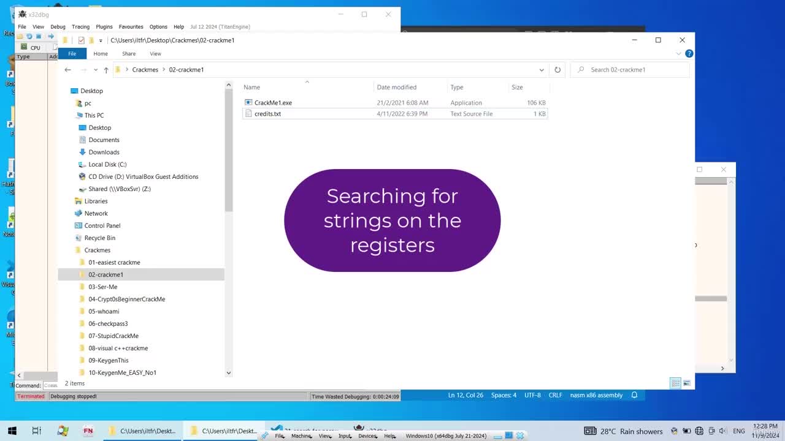Open the Home ribbon tab
Image resolution: width=785 pixels, height=441 pixels.
(101, 54)
